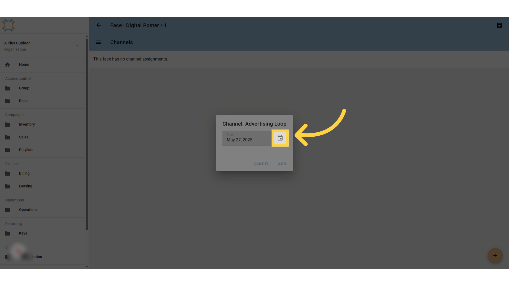Click the sidebar scroll up arrow
The width and height of the screenshot is (509, 286).
(x=87, y=36)
